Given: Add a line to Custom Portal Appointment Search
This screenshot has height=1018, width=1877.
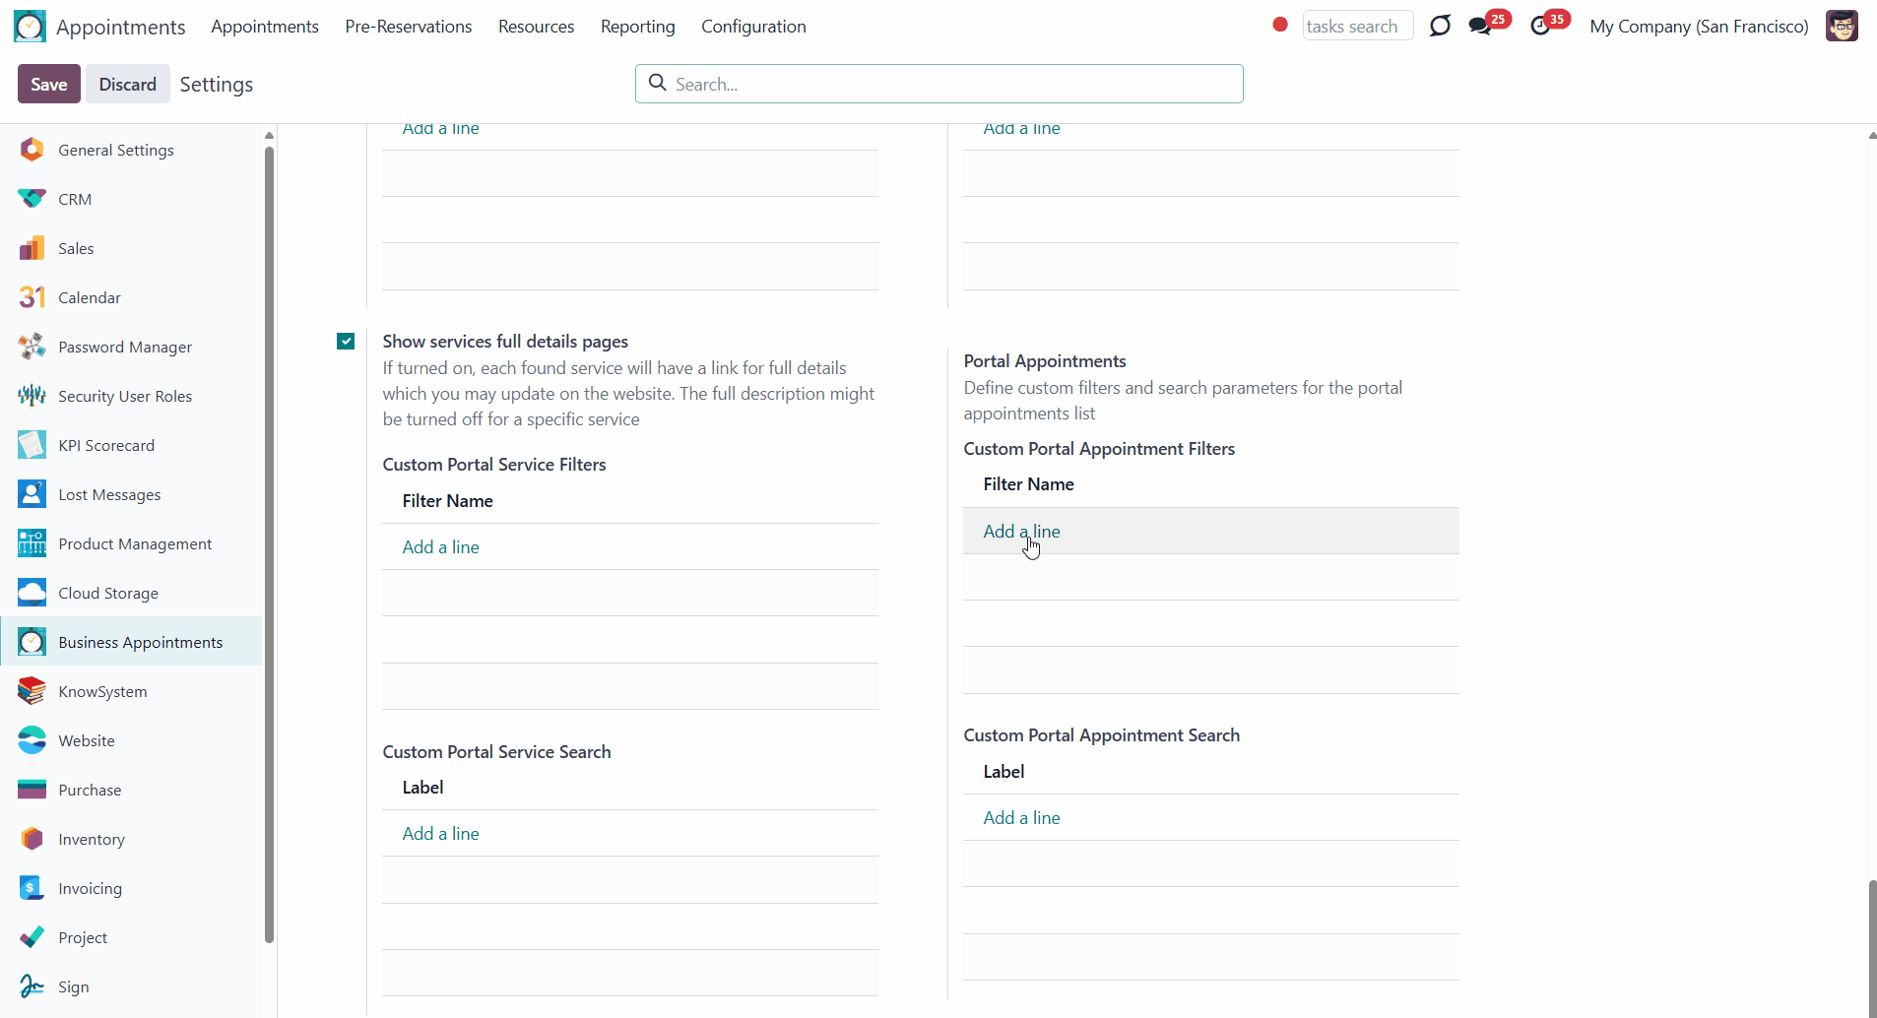Looking at the screenshot, I should coord(1022,818).
